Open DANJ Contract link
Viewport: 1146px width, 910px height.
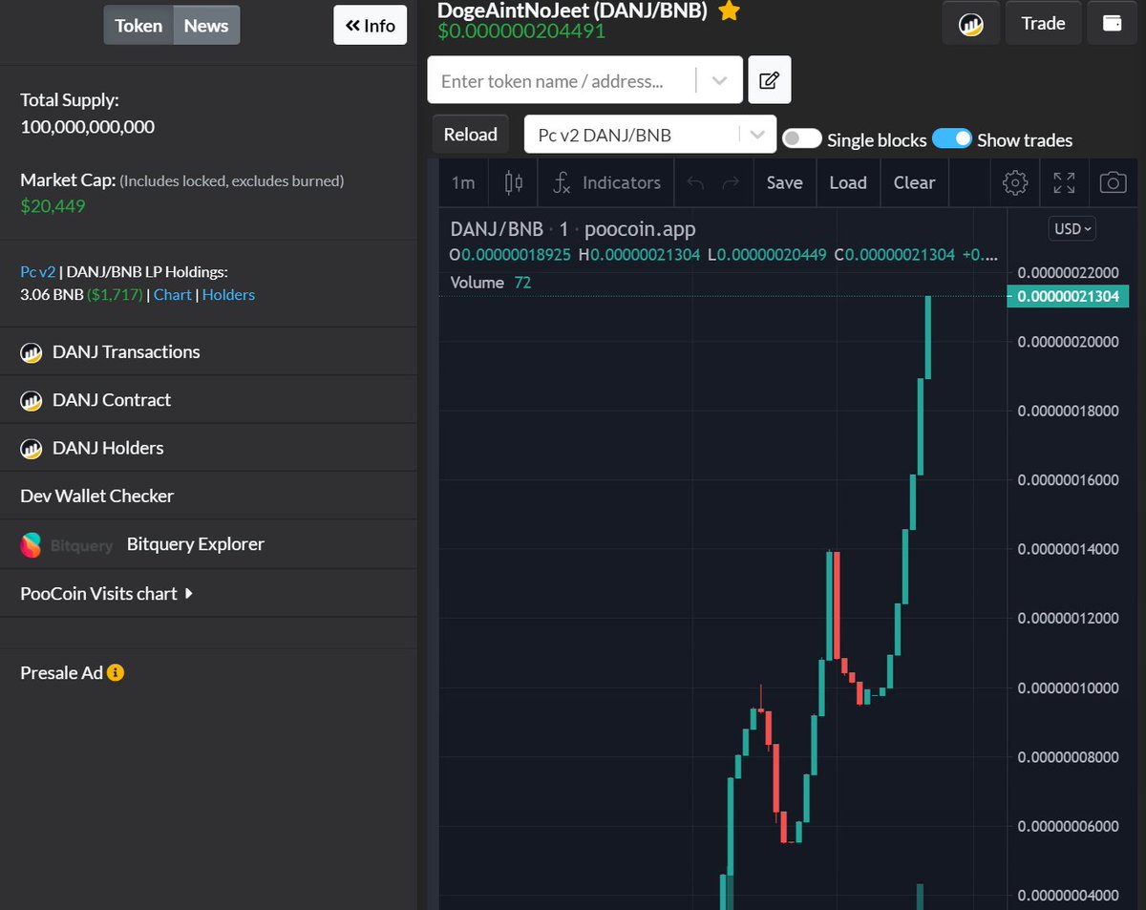point(112,400)
